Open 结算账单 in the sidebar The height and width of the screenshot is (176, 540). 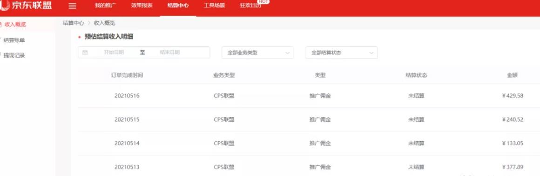pyautogui.click(x=14, y=40)
